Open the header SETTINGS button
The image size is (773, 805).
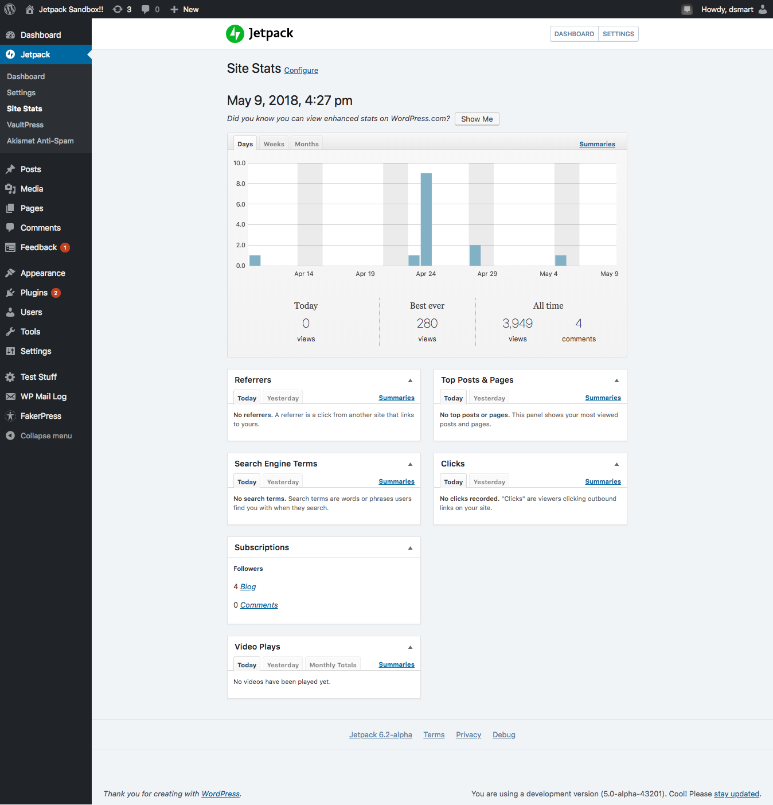[618, 34]
